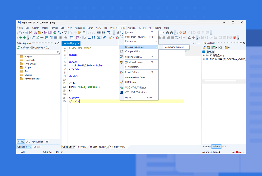This screenshot has height=176, width=262.
Task: Select the Style Sheets folder
Action: [x=30, y=64]
